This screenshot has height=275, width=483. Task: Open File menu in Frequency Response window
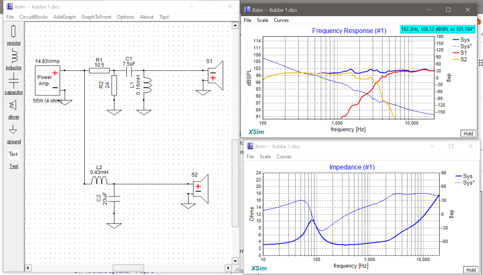pos(248,20)
